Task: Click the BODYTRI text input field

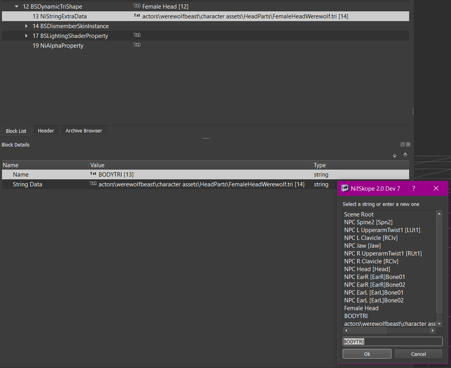Action: 393,341
